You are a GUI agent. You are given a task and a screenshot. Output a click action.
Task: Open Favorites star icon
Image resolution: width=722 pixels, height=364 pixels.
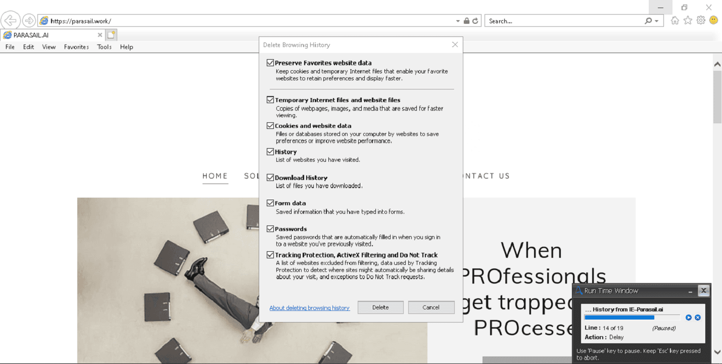point(688,20)
